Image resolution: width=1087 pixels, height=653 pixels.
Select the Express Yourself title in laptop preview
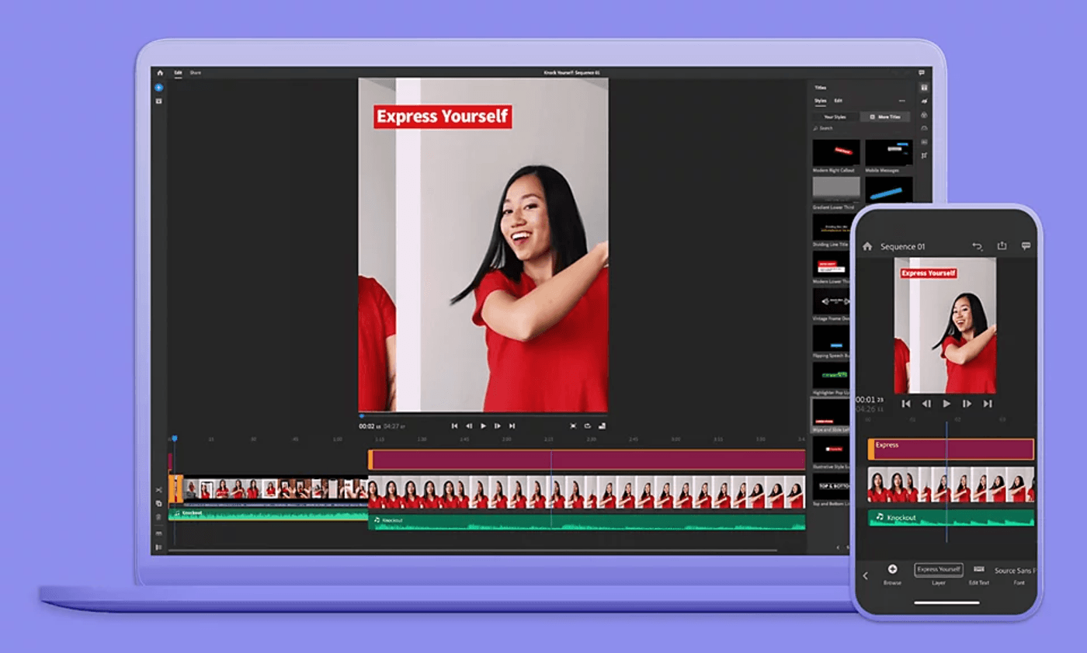(x=443, y=117)
